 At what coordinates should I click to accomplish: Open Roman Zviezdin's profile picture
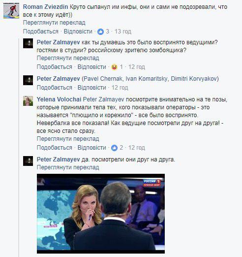click(11, 11)
